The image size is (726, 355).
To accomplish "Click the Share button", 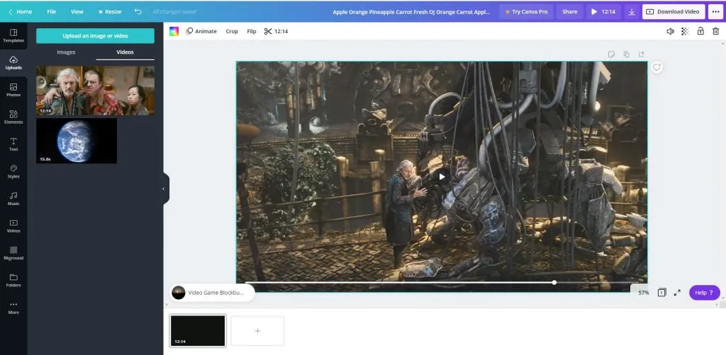I will click(569, 11).
